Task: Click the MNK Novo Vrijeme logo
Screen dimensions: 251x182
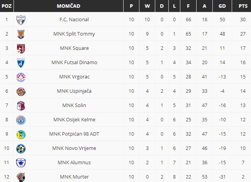Action: (20, 148)
